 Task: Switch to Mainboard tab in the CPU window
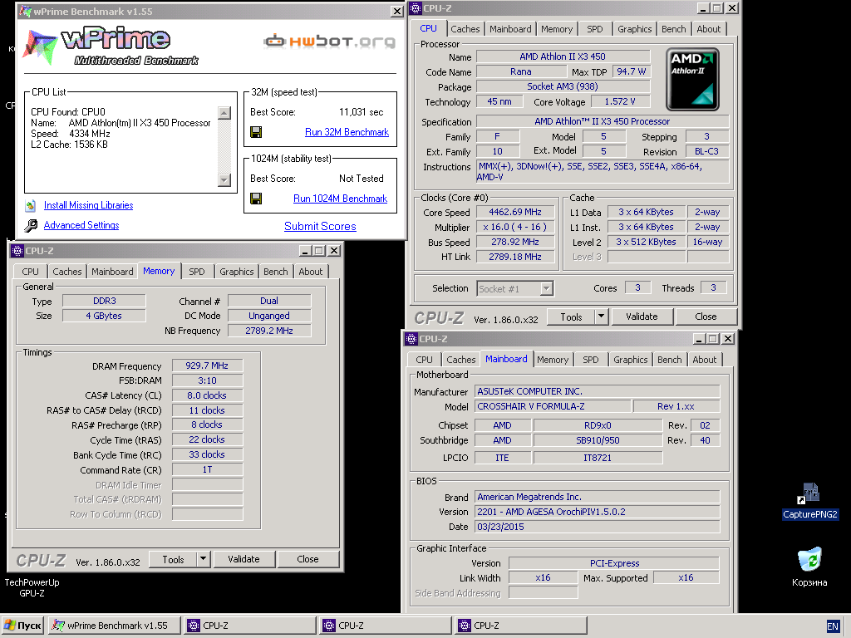510,29
